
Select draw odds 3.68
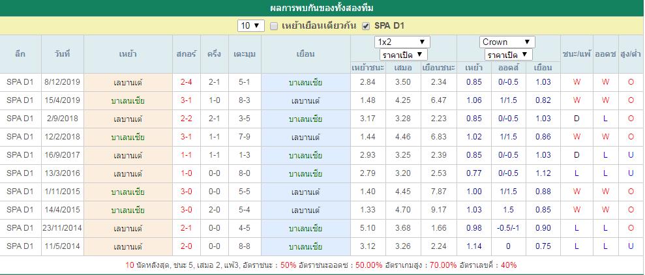(x=402, y=227)
